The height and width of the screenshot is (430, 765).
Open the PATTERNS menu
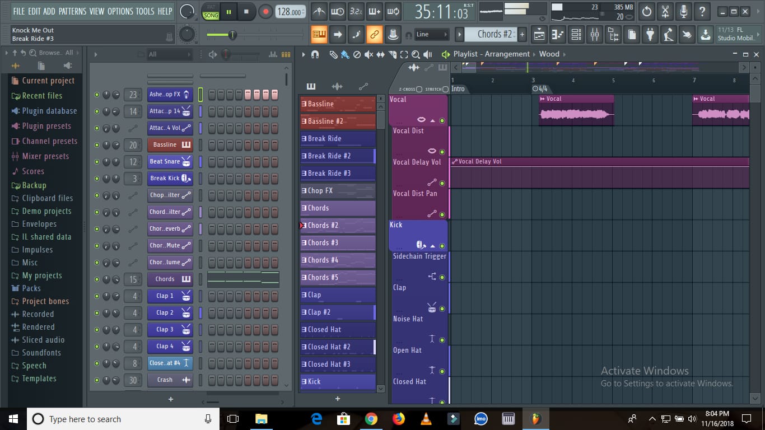point(72,11)
